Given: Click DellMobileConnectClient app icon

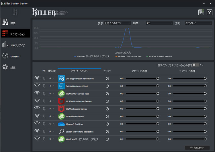Looking at the screenshot, I should click(61, 86).
